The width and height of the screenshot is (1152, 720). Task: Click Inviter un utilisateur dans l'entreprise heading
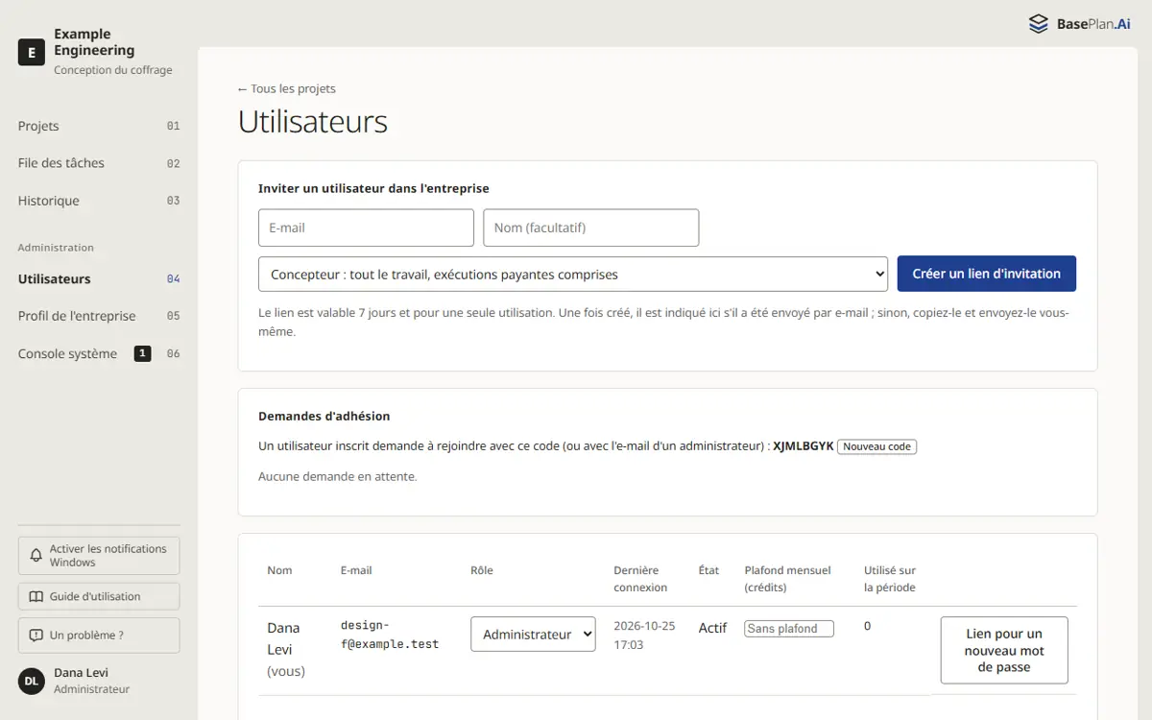click(373, 188)
